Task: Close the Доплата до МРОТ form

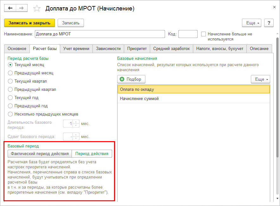Action: click(x=274, y=7)
